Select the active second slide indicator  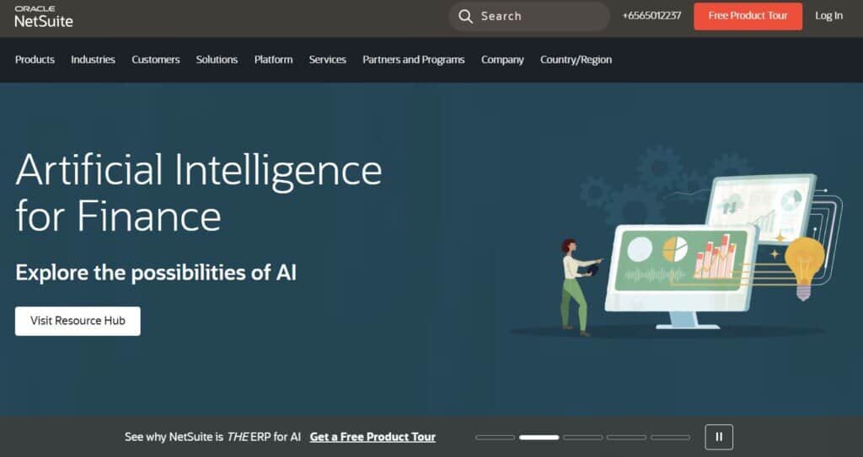point(539,437)
